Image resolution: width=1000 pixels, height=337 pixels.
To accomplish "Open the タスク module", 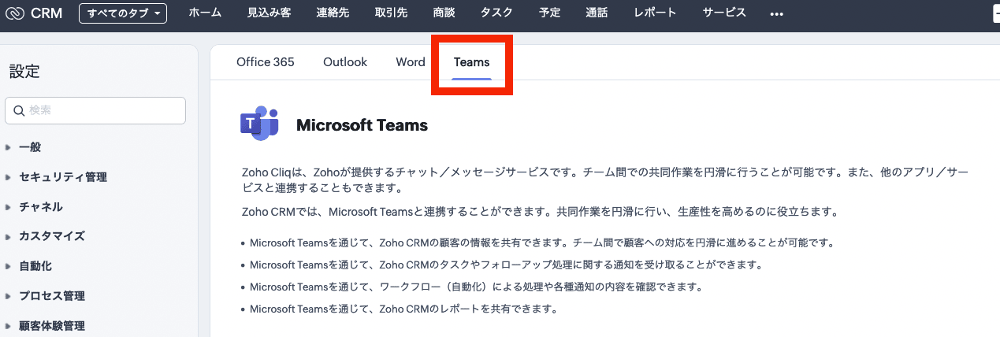I will [496, 13].
